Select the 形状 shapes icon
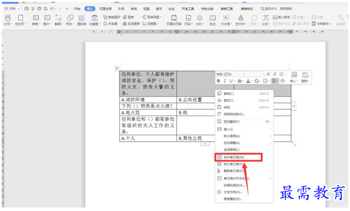Viewport: 350px width, 211px height. 70,20
